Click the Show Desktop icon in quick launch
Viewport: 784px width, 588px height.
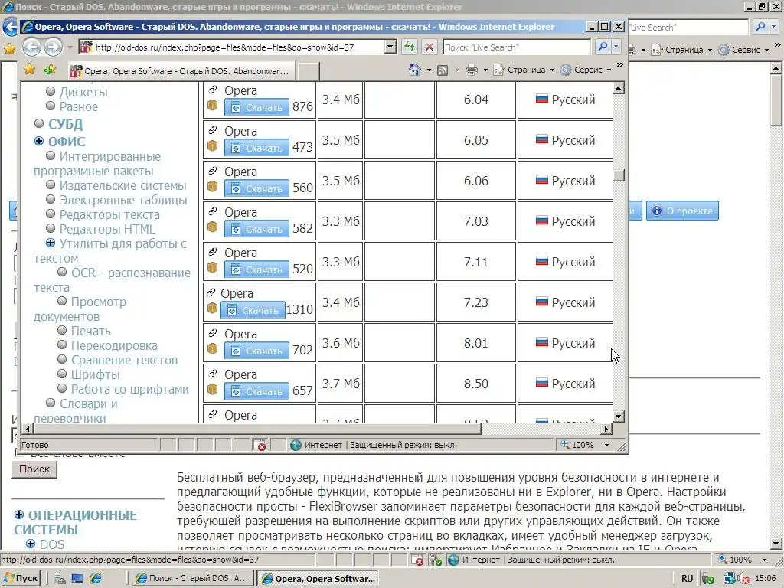tap(77, 579)
